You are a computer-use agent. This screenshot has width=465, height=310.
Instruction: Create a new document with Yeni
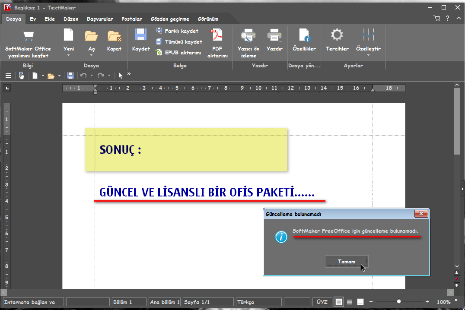point(69,35)
